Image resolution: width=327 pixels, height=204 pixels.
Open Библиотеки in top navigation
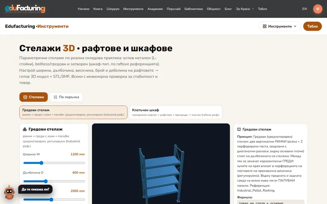[x=193, y=9]
